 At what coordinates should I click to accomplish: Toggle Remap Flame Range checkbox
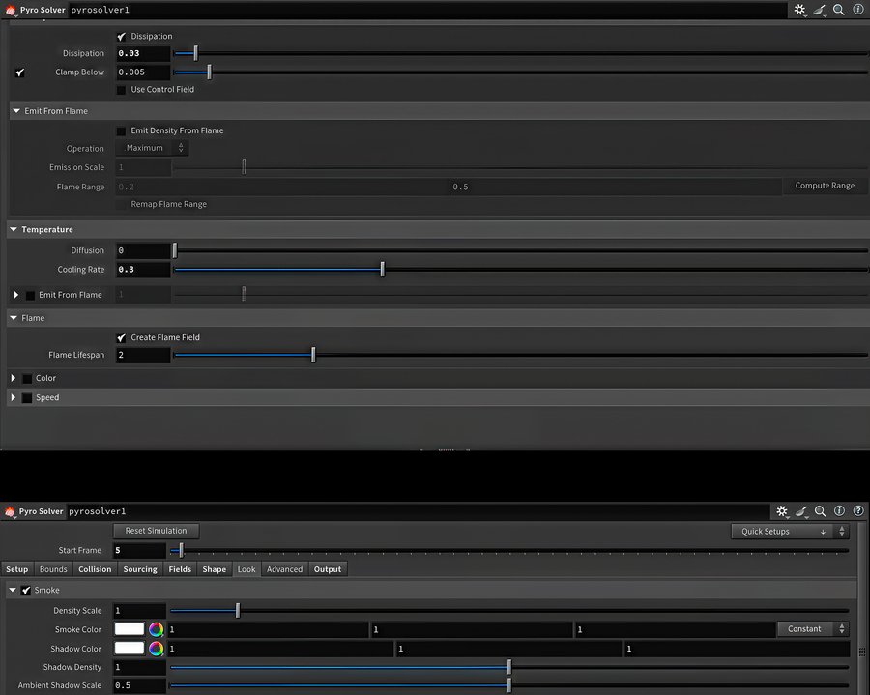(121, 205)
